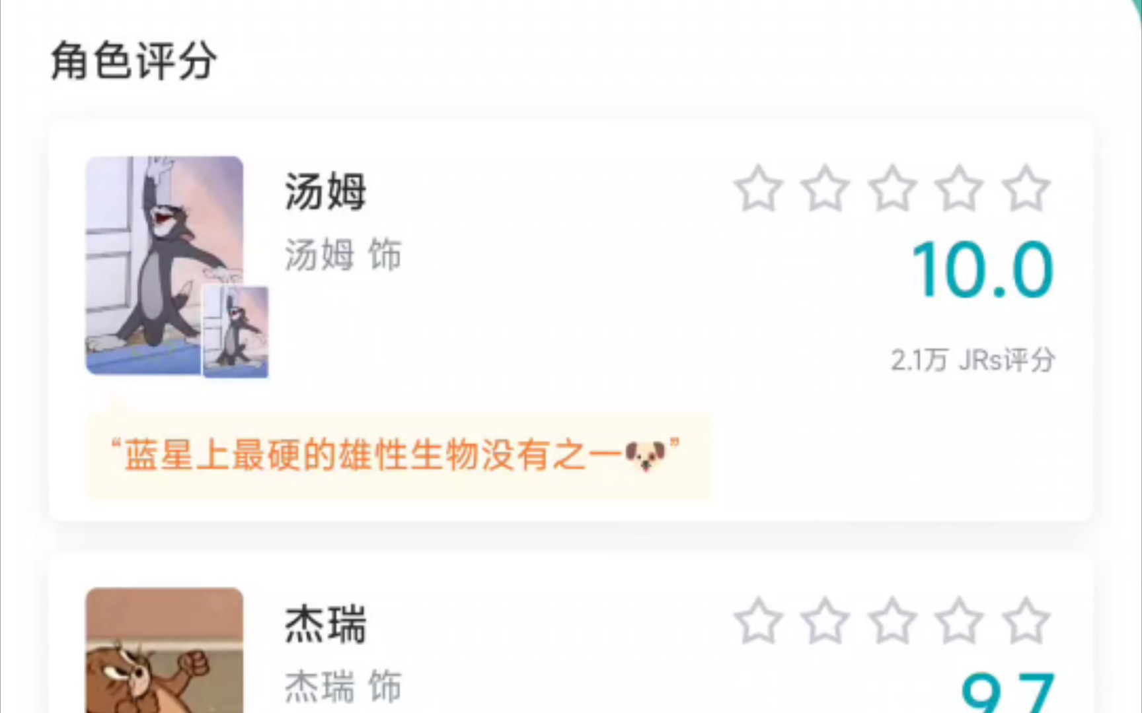This screenshot has height=713, width=1142.
Task: Open 杰瑞's character picture
Action: coord(165,650)
